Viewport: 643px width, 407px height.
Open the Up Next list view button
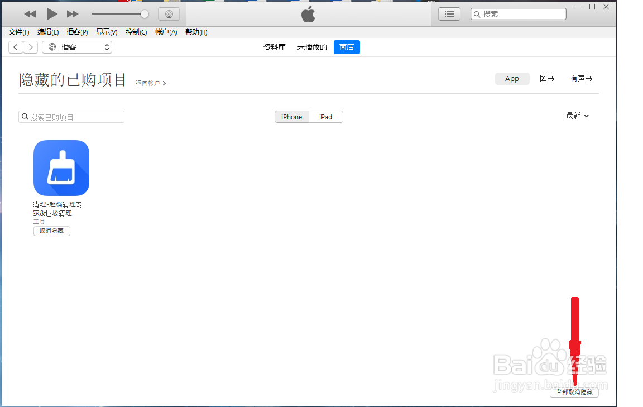pyautogui.click(x=449, y=14)
